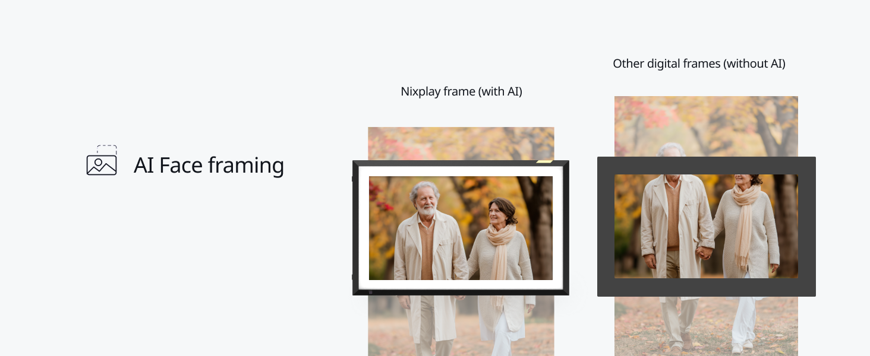Click the faded photo area above the Nixplay frame
The width and height of the screenshot is (870, 356).
click(461, 143)
